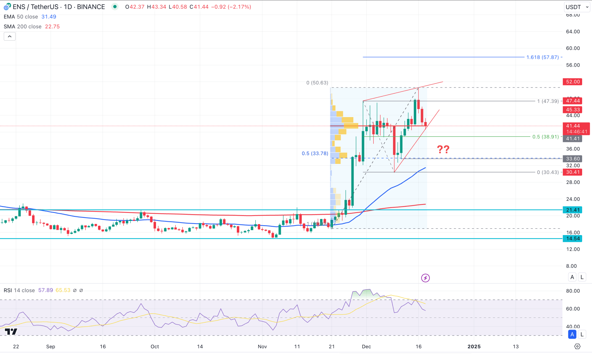Click the 14.54 cyan level label

click(573, 238)
